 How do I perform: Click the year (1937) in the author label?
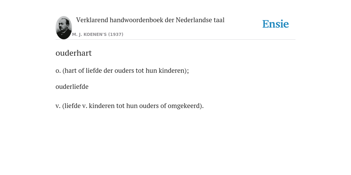tap(116, 35)
